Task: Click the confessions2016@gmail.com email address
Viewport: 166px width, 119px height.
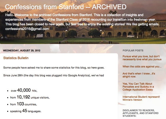Action: (27, 29)
